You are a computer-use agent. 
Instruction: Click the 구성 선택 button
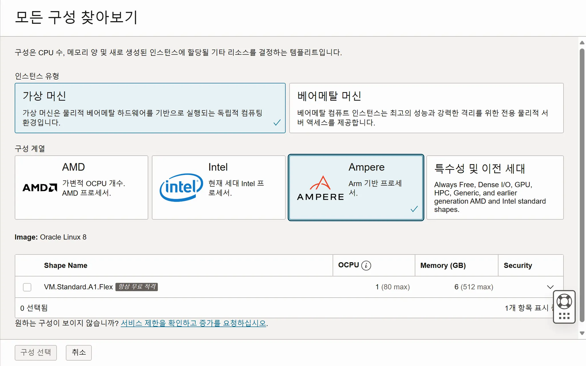point(36,352)
